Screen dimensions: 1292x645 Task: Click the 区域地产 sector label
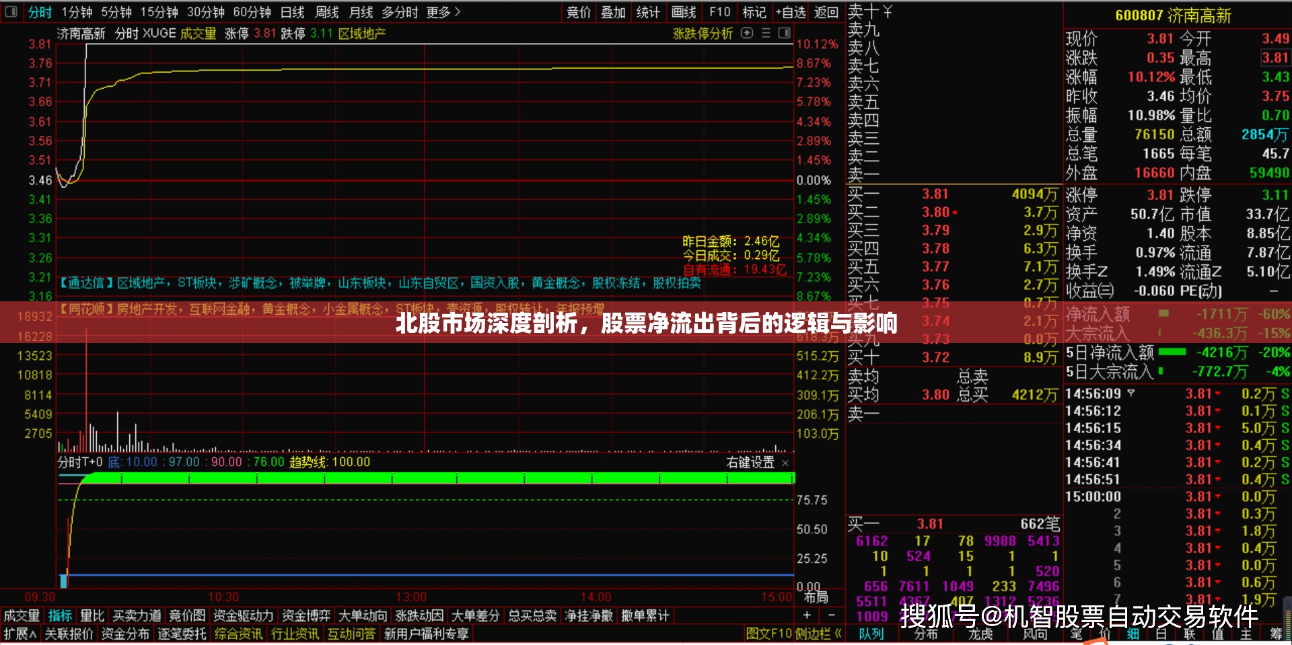(x=362, y=34)
